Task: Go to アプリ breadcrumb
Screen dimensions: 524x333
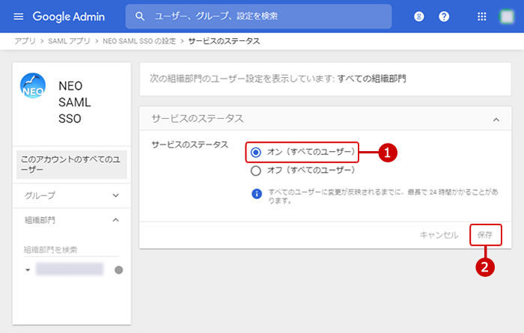Action: pyautogui.click(x=25, y=41)
